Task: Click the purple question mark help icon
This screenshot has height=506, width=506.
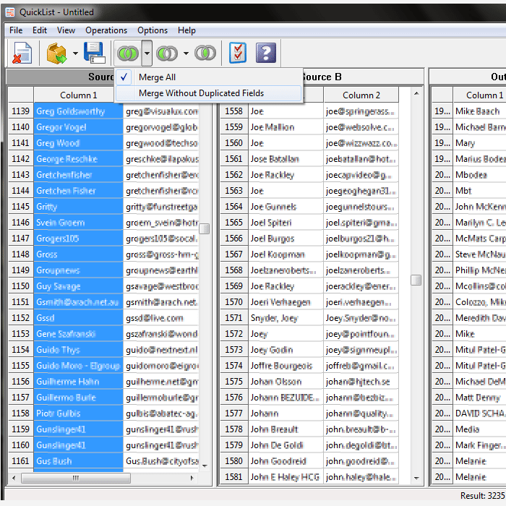Action: tap(266, 53)
